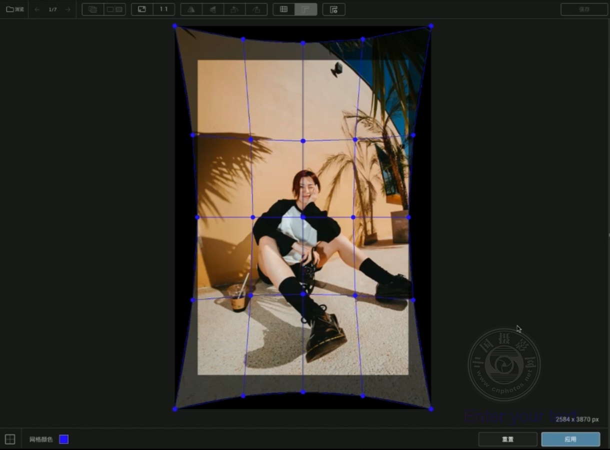Screen dimensions: 610x450
Task: Flip the image horizontally
Action: 191,9
